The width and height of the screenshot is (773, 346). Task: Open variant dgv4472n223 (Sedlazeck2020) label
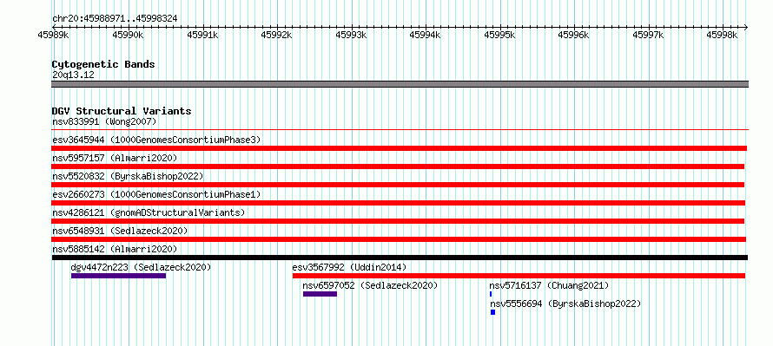click(141, 267)
